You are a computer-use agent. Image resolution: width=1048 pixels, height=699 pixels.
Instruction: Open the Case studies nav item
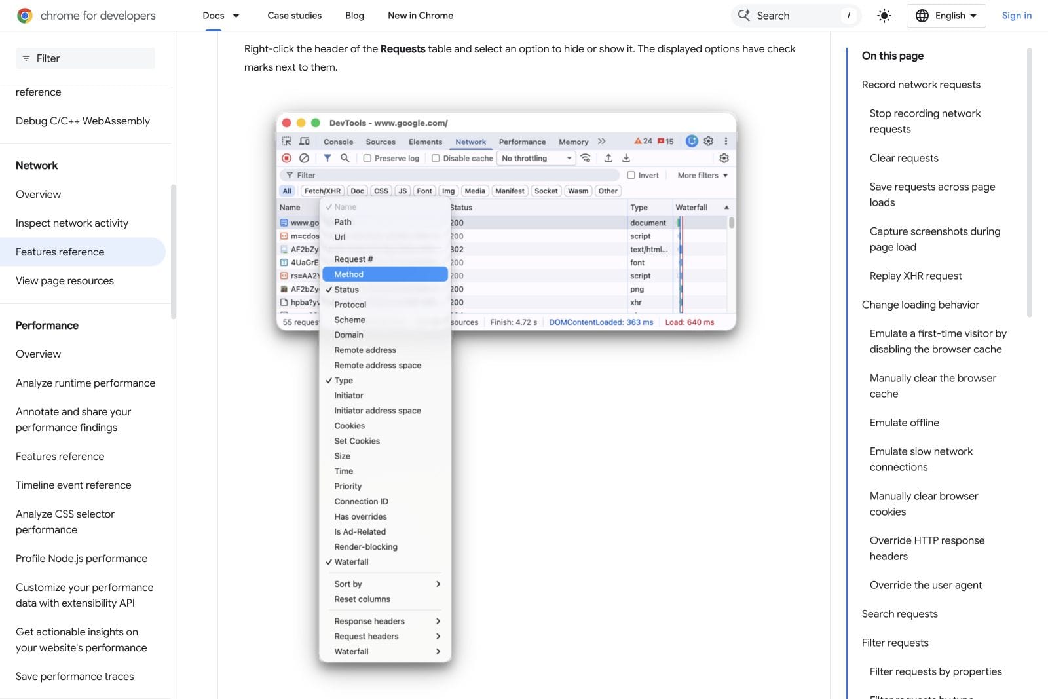click(x=295, y=16)
